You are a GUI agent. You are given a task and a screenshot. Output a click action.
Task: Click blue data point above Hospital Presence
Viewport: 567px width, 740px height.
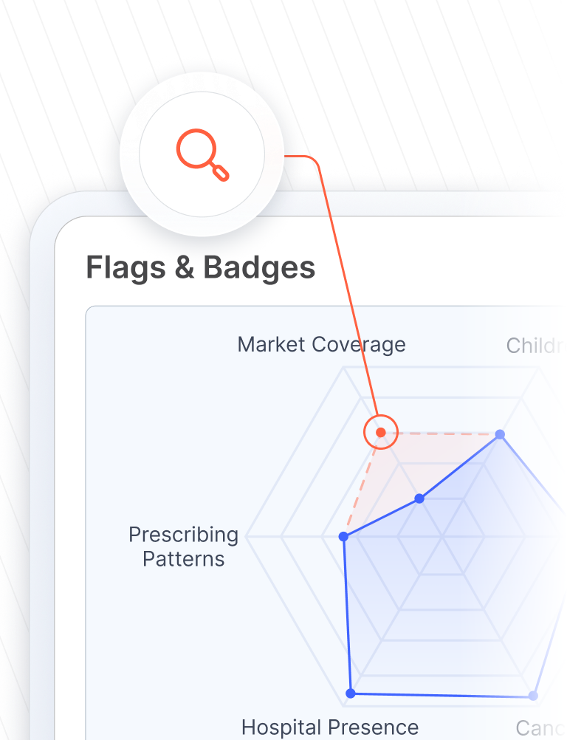click(x=351, y=693)
